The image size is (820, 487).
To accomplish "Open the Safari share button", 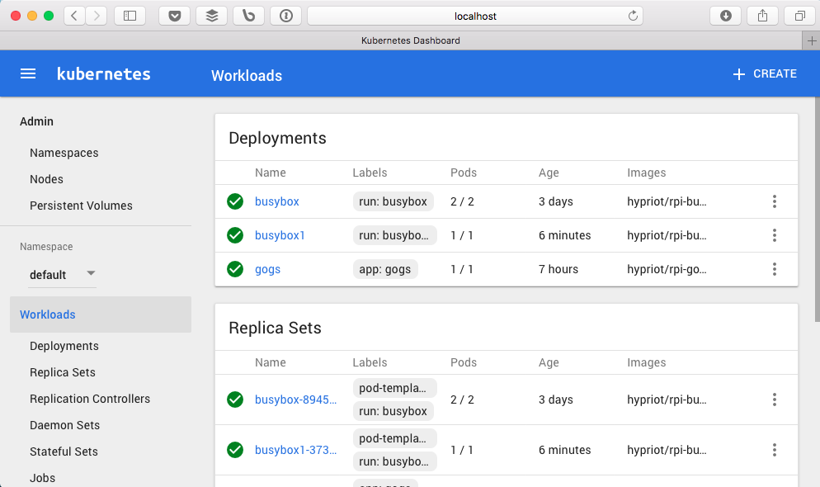I will point(762,16).
